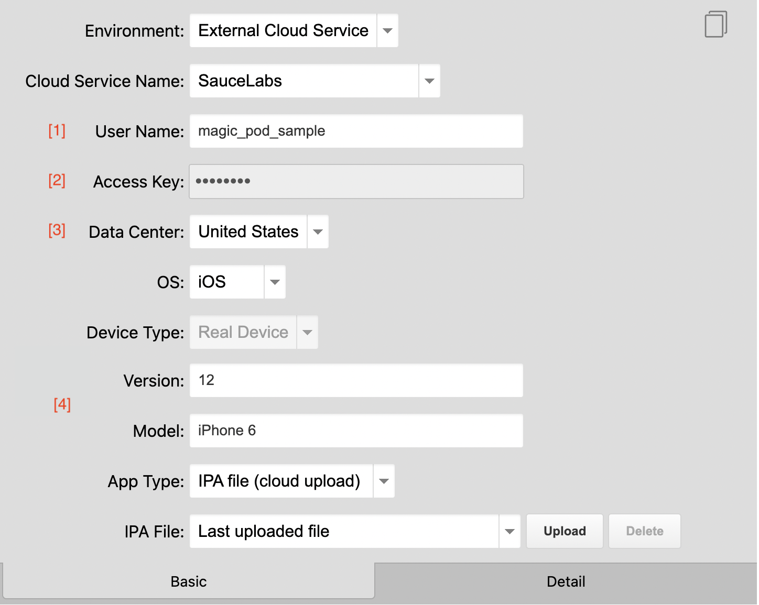Click the Cloud Service Name label
This screenshot has width=759, height=605.
click(x=105, y=81)
